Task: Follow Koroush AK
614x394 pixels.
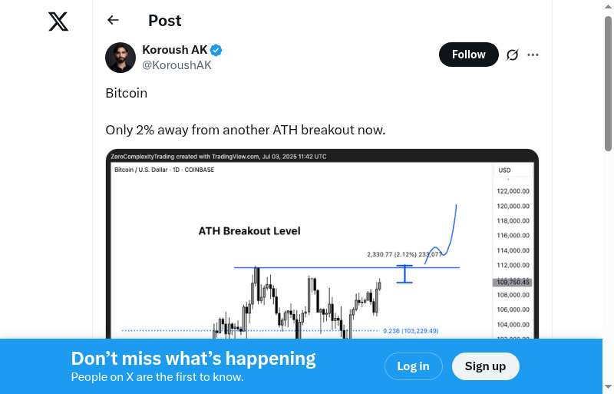Action: pos(468,55)
